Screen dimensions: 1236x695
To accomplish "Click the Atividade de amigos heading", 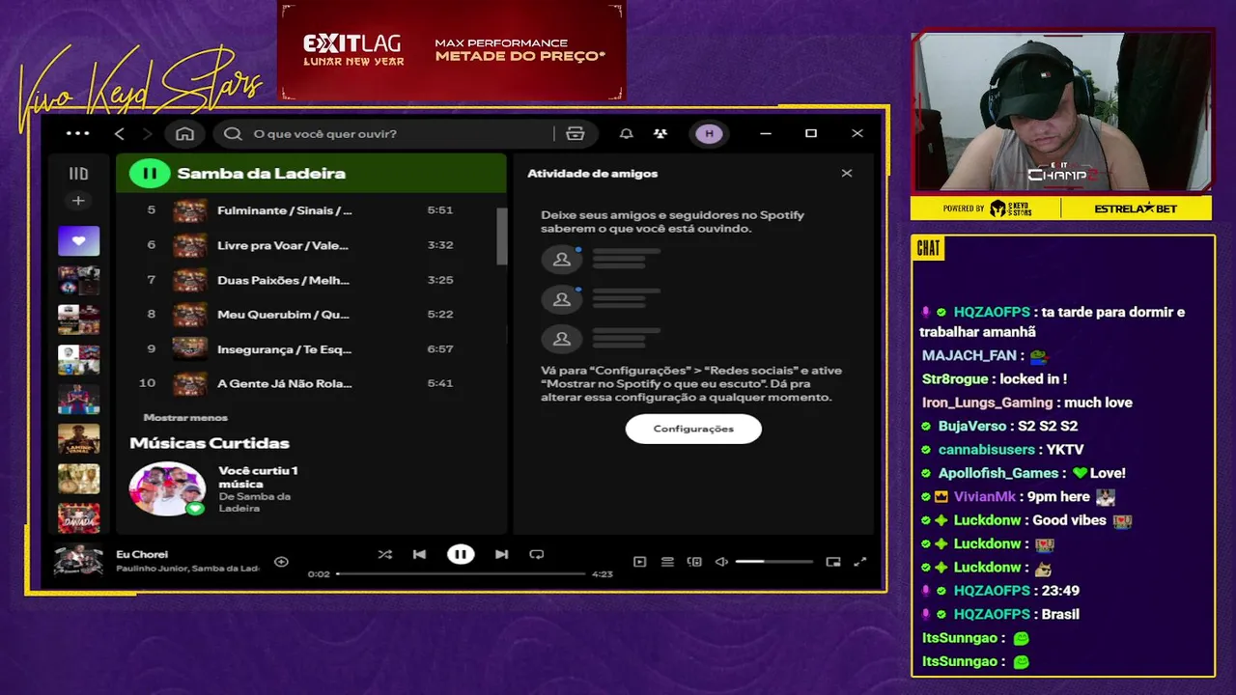I will [x=592, y=174].
